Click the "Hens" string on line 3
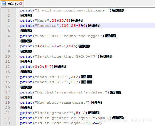Viewport: 155px width, 126px height. click(x=42, y=20)
